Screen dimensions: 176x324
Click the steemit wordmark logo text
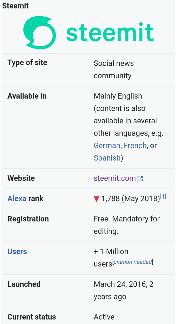coord(110,32)
